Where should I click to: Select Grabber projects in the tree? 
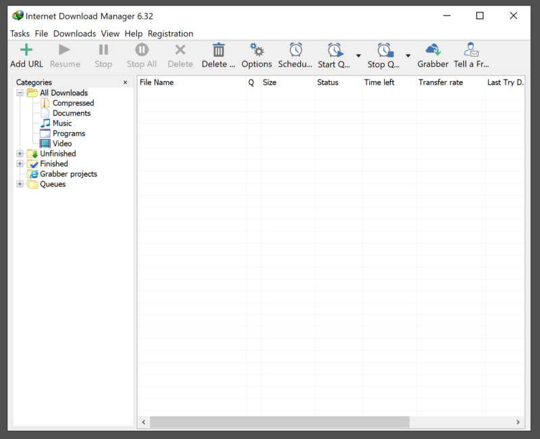[x=68, y=174]
